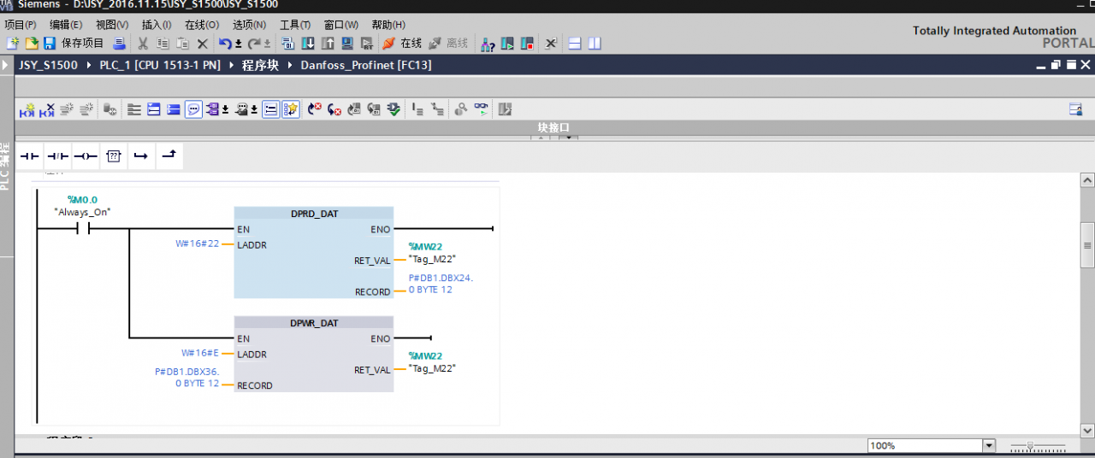Image resolution: width=1095 pixels, height=458 pixels.
Task: Open a branch in the ladder rung
Action: tap(141, 156)
